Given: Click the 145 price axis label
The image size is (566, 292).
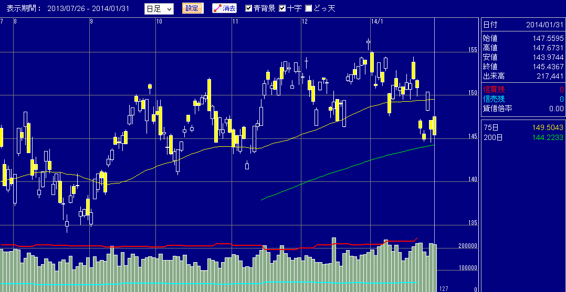Looking at the screenshot, I should tap(473, 136).
